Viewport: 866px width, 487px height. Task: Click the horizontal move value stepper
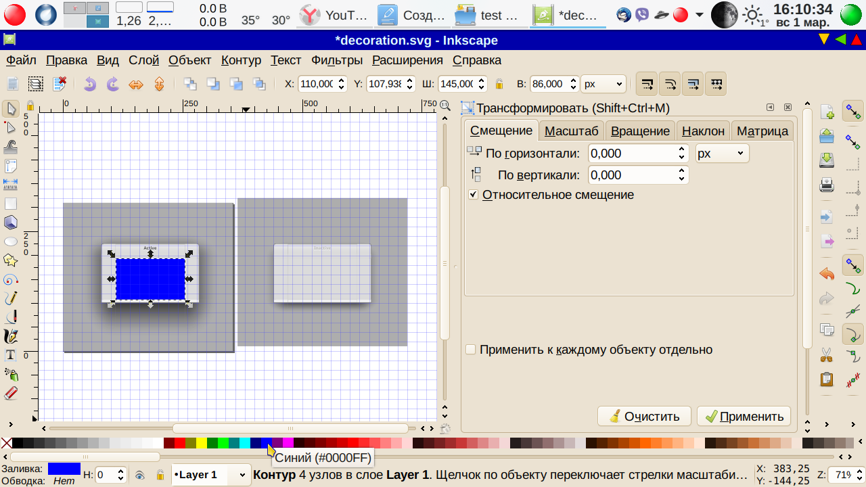tap(682, 154)
